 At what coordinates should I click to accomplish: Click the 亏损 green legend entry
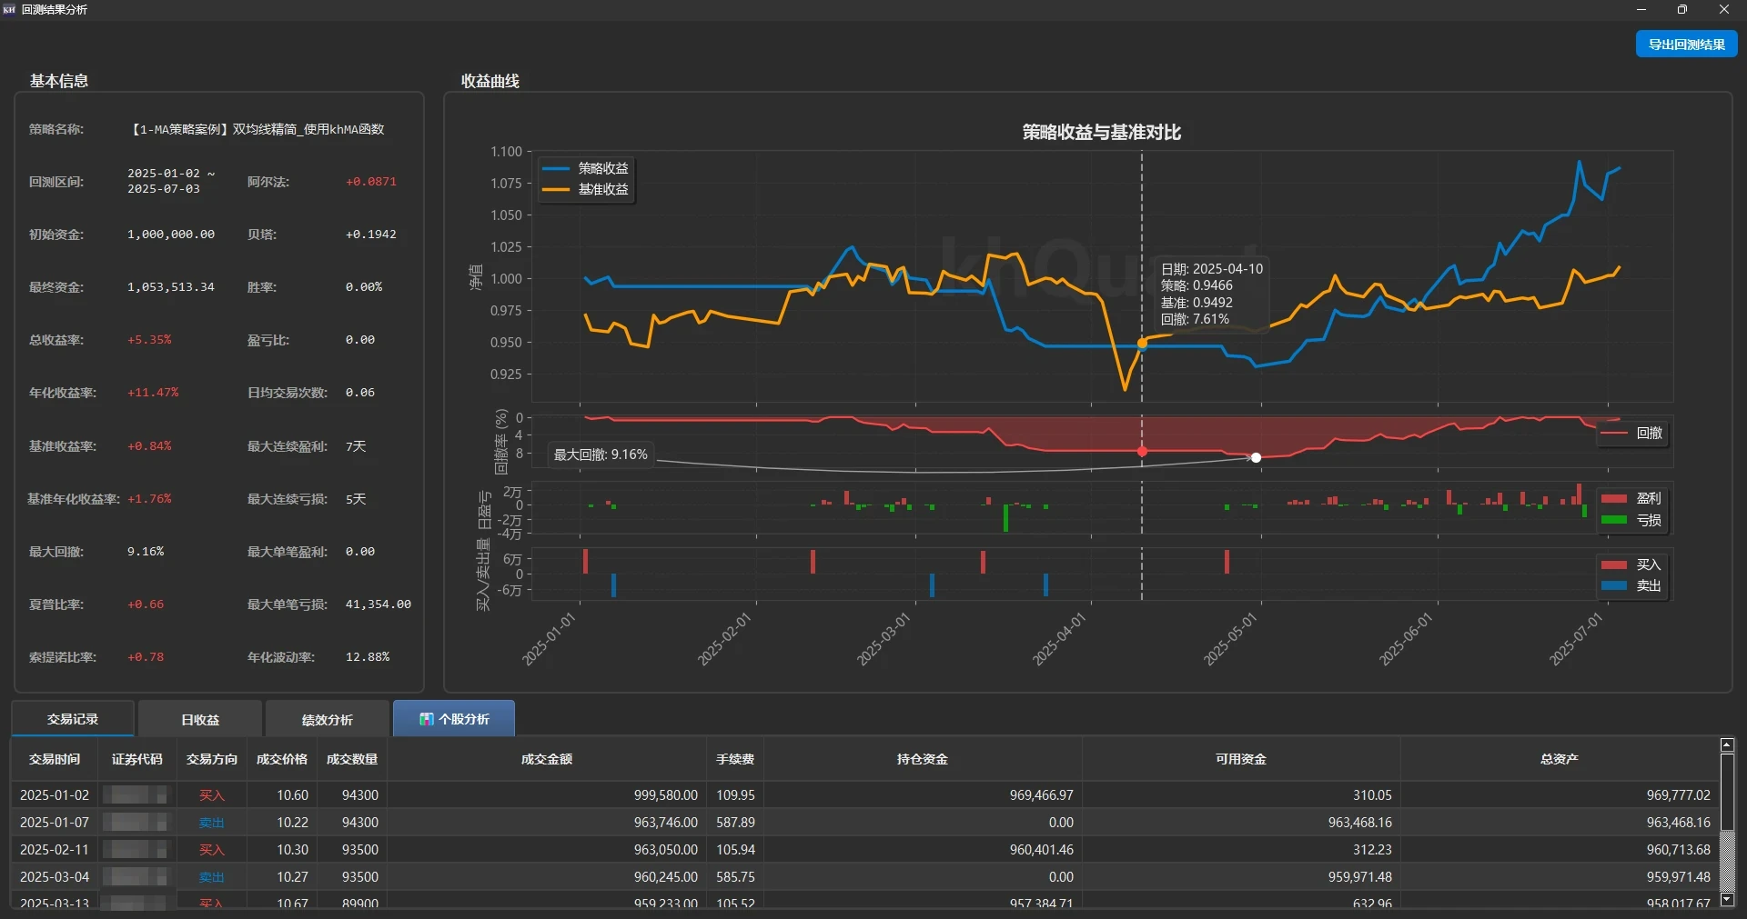click(x=1632, y=520)
